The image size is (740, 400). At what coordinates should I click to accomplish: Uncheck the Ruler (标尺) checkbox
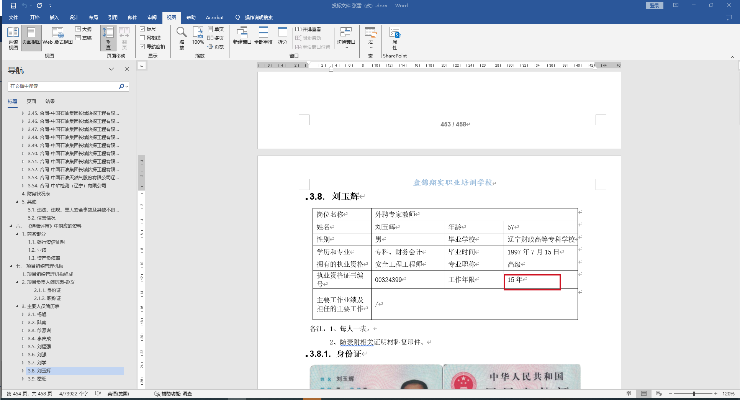point(142,29)
